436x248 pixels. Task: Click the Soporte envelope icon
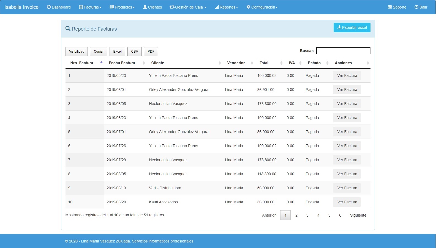click(x=390, y=7)
